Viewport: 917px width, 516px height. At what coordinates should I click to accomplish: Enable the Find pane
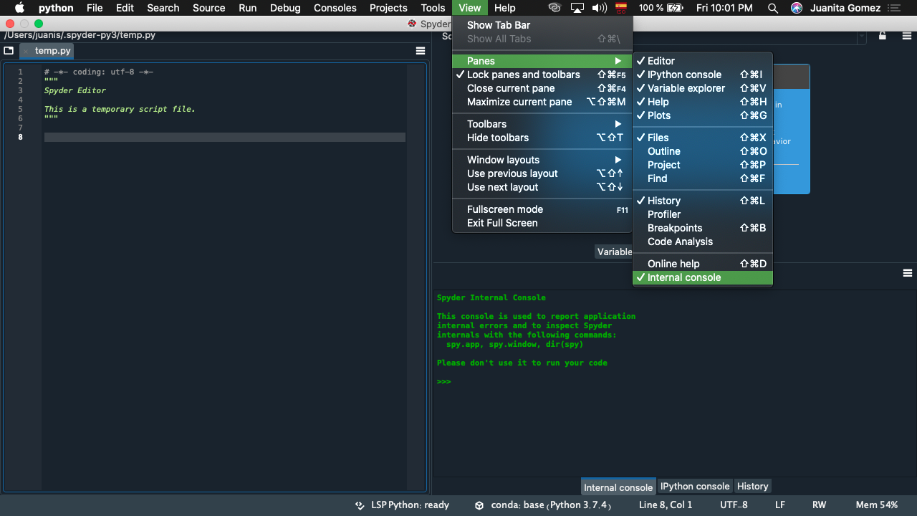pos(703,178)
